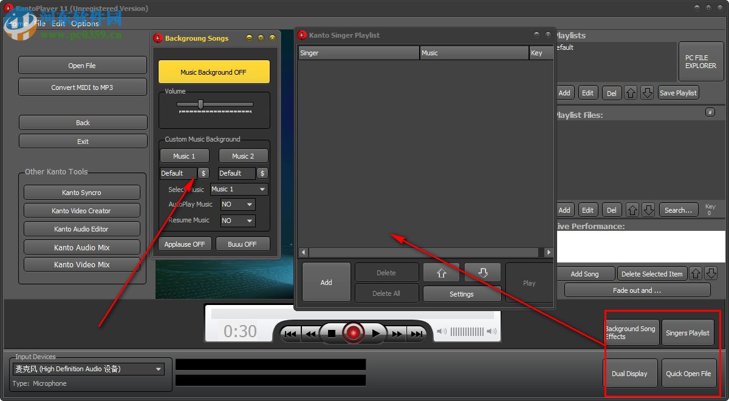Toggle Buuu OFF button

(x=242, y=244)
